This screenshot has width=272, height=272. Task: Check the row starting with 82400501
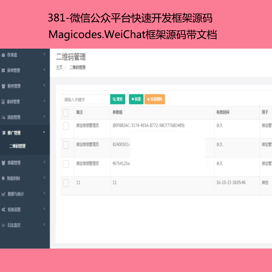[x=66, y=145]
